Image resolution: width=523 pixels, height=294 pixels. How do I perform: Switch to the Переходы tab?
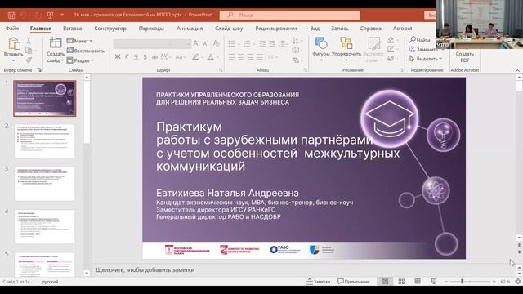coord(151,29)
